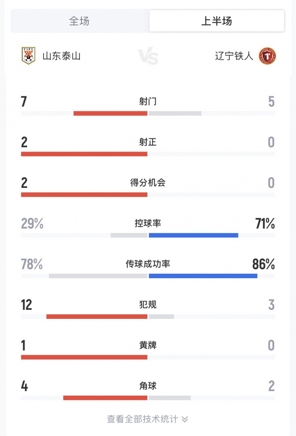Screen dimensions: 296x436
Task: Click the 86% pass accuracy value
Action: (x=264, y=264)
